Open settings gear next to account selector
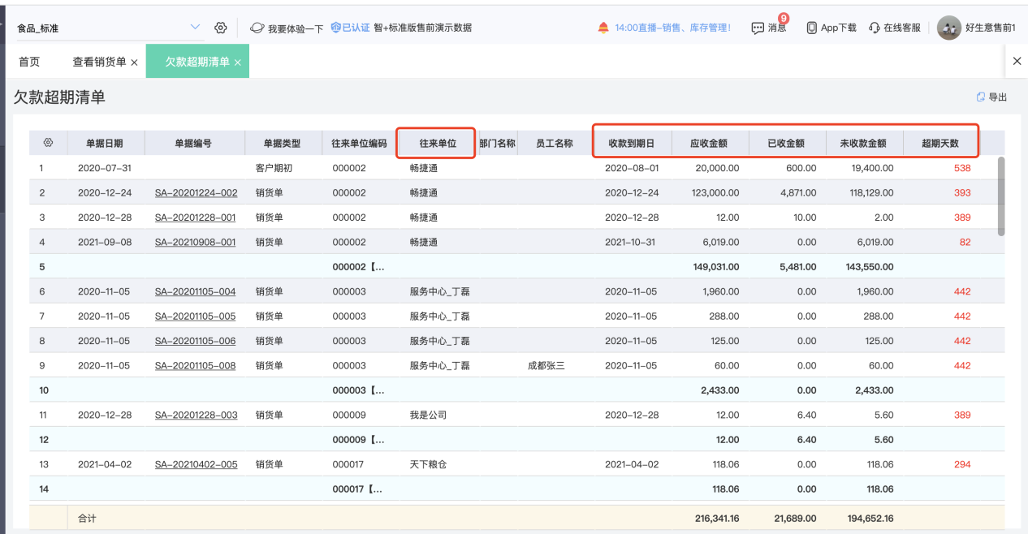This screenshot has width=1028, height=534. 220,28
